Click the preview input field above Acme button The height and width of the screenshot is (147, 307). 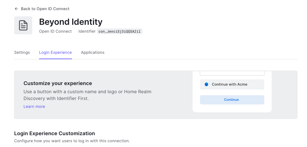point(232,73)
